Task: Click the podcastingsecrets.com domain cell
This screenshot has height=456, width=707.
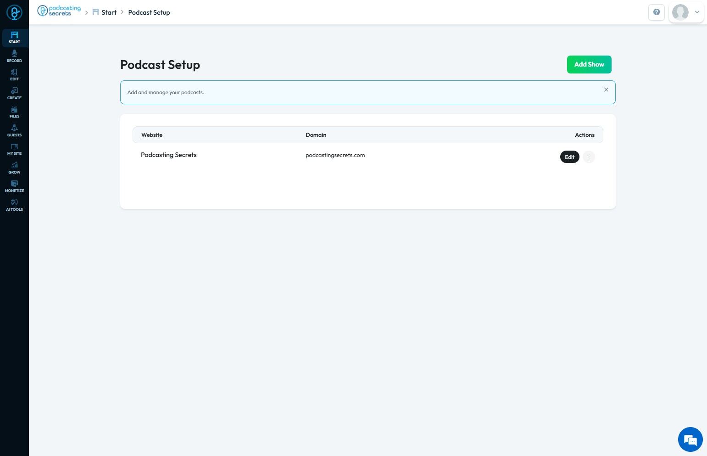Action: tap(335, 155)
